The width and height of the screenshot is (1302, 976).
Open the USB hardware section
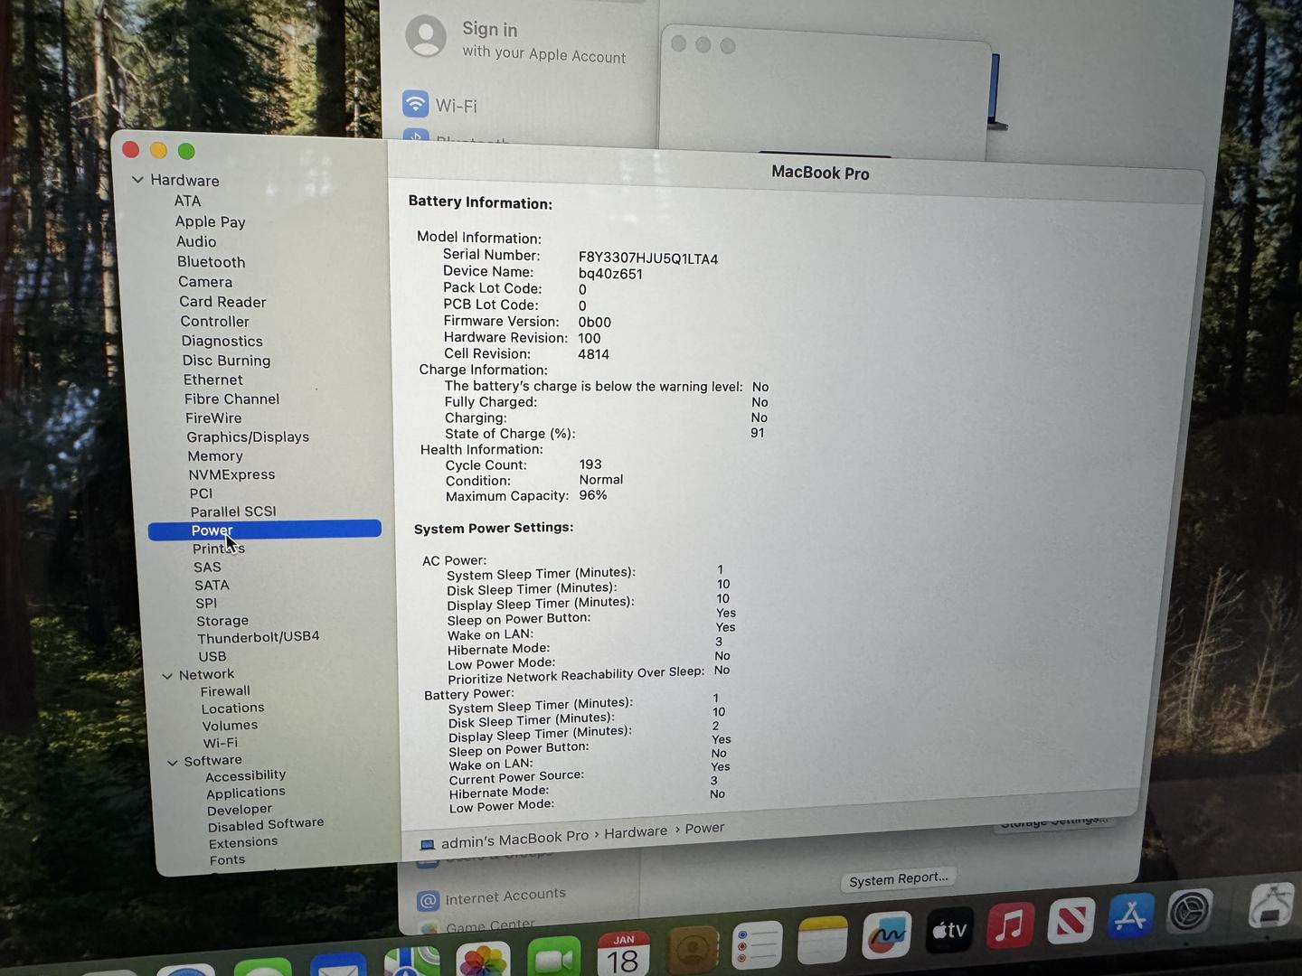(x=212, y=656)
